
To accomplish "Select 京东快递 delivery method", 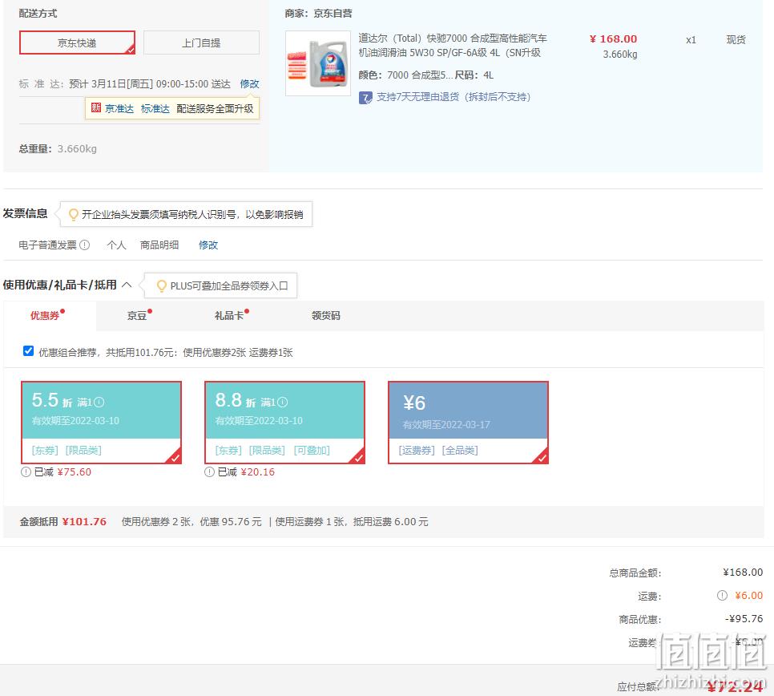I will 77,42.
